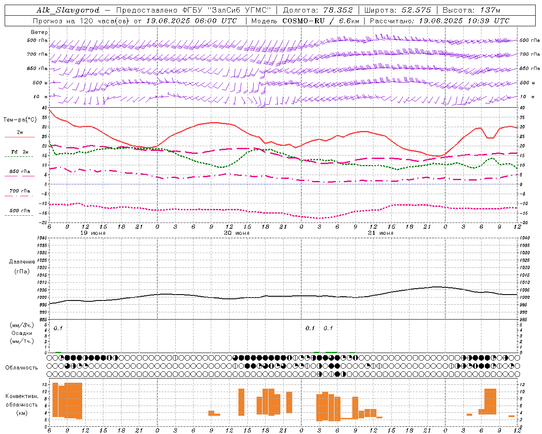This screenshot has height=434, width=542.
Task: Click the 'Прогноз на 120 часа(ов)' text
Action: (x=82, y=21)
